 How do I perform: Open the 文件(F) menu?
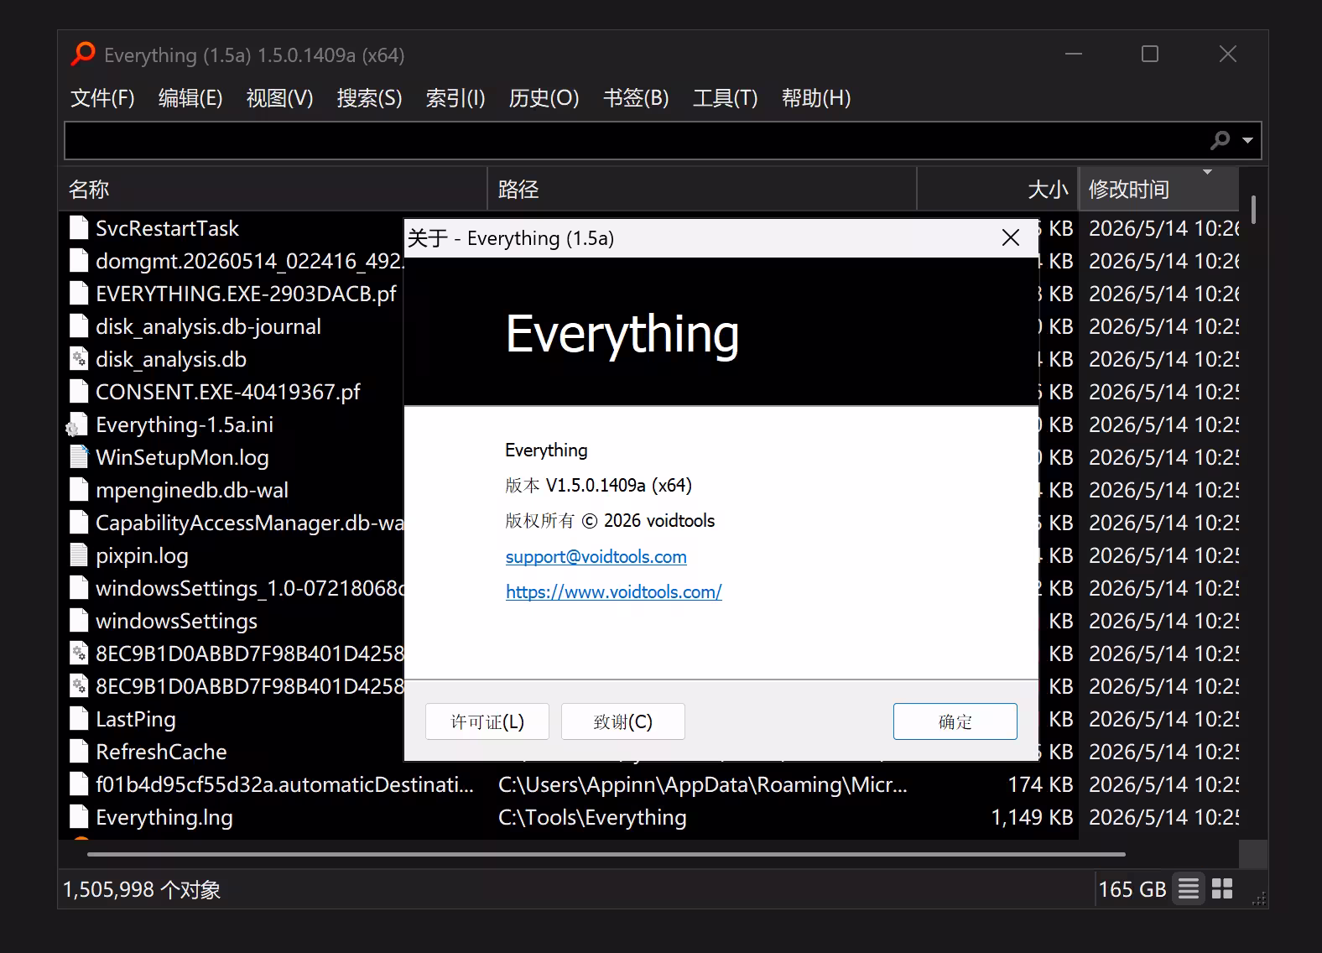click(x=102, y=98)
